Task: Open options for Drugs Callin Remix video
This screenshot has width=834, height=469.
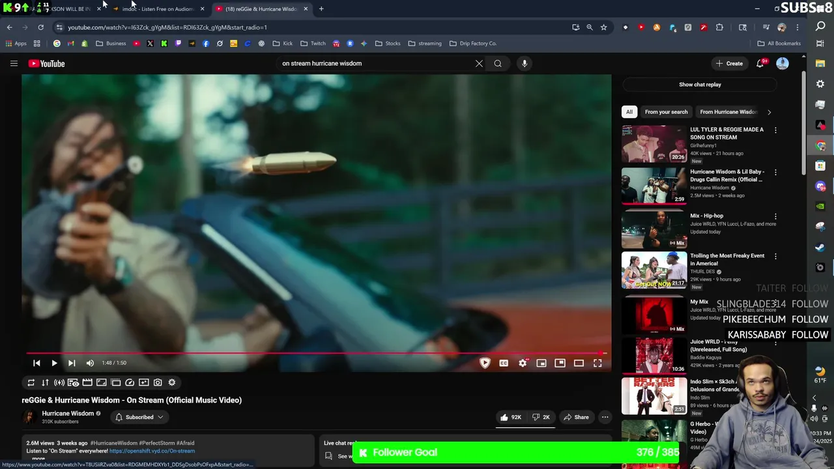Action: point(775,173)
